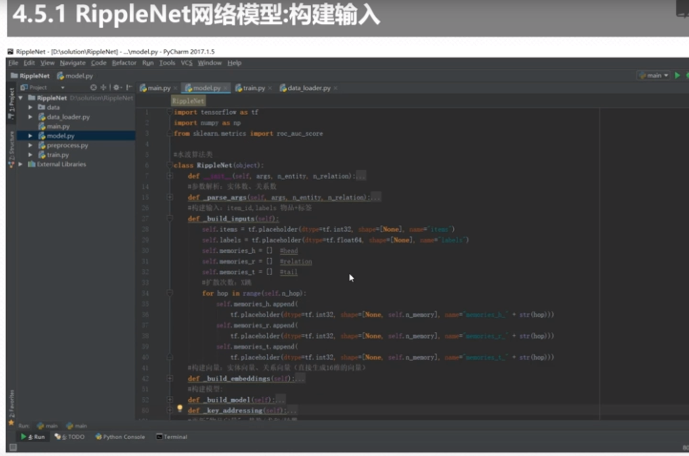The height and width of the screenshot is (456, 689).
Task: Toggle the Structure side tool window
Action: 11,149
